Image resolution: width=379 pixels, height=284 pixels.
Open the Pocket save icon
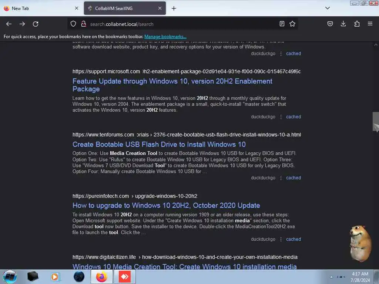coord(330,24)
